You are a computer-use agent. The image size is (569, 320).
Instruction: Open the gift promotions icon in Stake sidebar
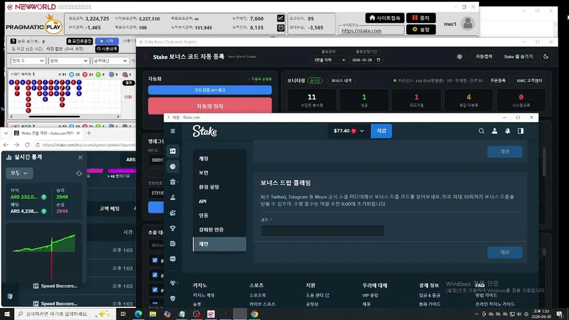coord(173,182)
